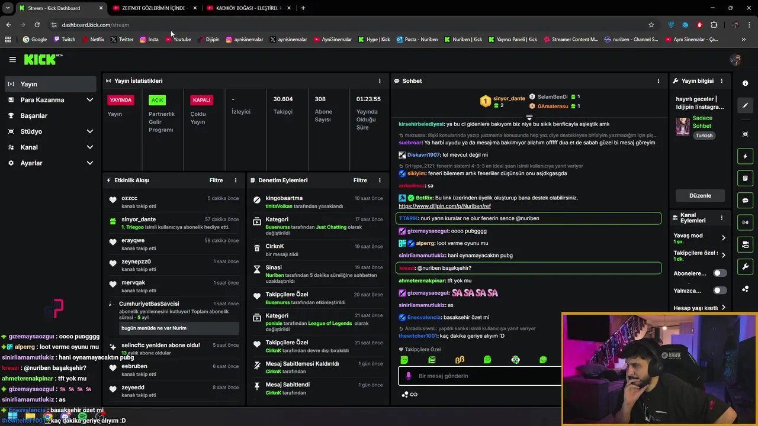Insert the yellow BB emote
This screenshot has height=426, width=758.
[460, 360]
